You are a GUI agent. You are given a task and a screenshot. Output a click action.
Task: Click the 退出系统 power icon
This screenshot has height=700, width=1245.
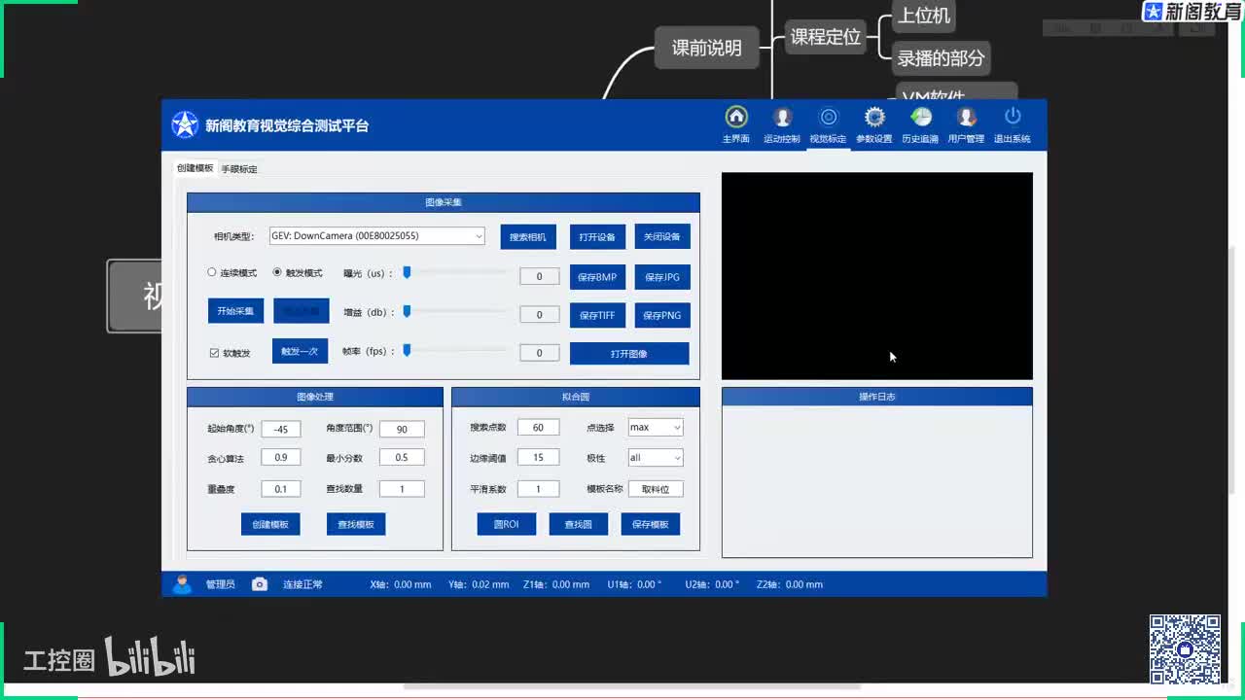[x=1013, y=117]
